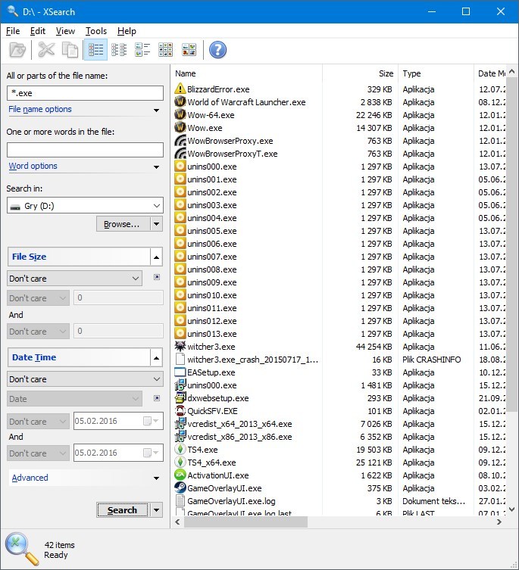The width and height of the screenshot is (519, 570).
Task: Open the Tools menu
Action: click(x=96, y=31)
